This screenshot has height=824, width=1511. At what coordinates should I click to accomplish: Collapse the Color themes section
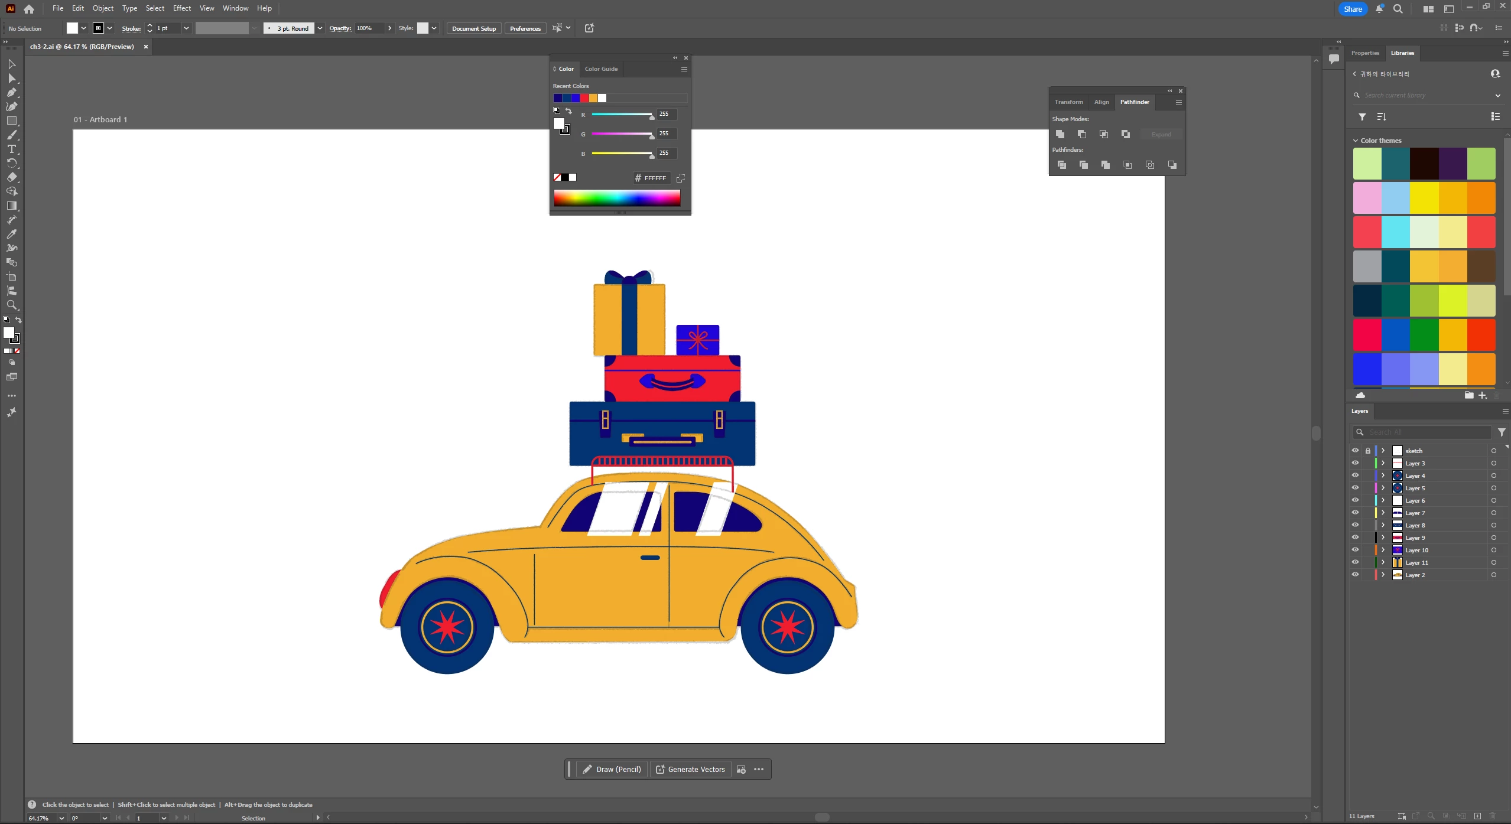click(x=1356, y=141)
